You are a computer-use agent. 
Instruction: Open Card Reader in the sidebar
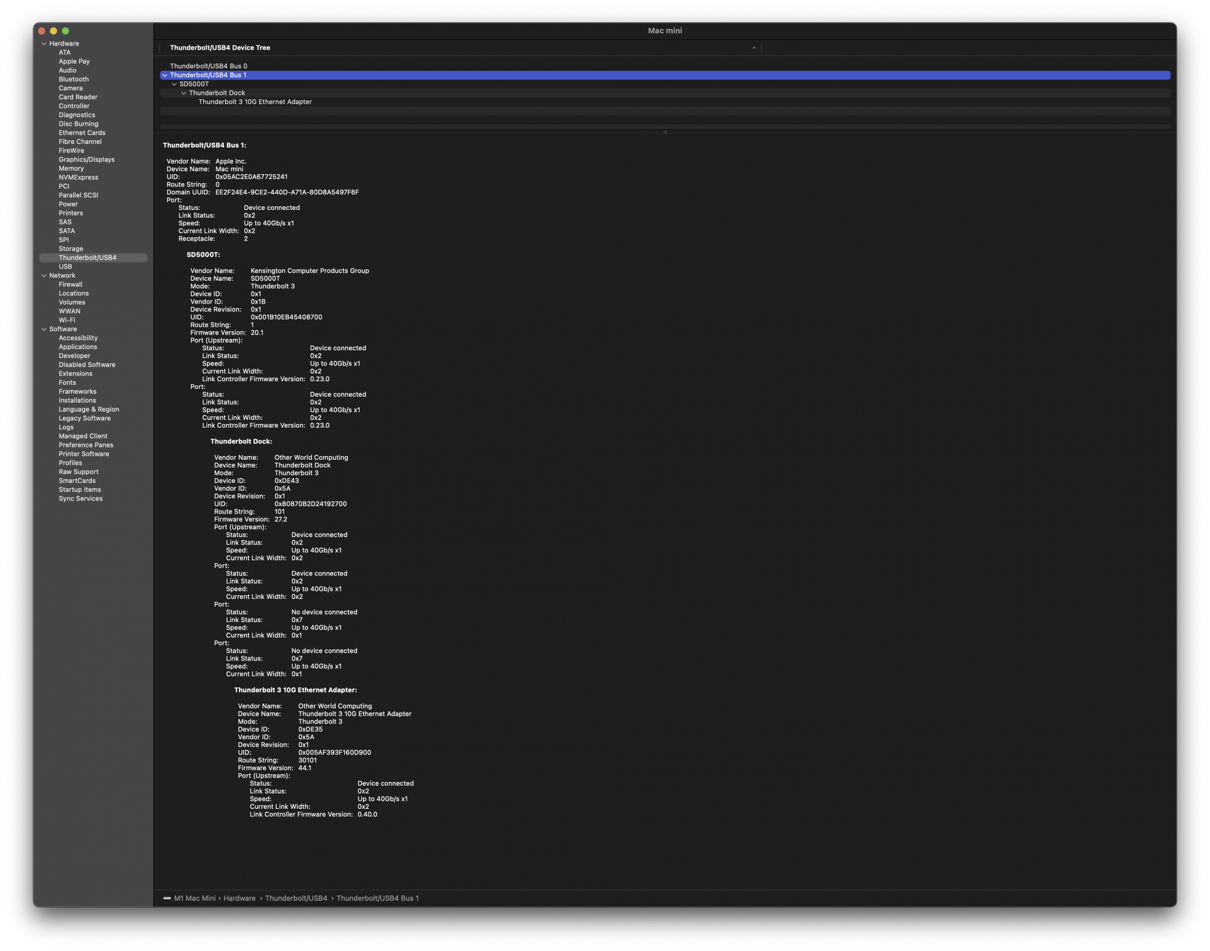(78, 97)
